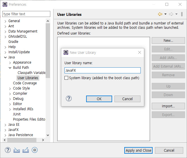
Task: Click the Eclipse icon in Preferences title bar
Action: (x=5, y=4)
